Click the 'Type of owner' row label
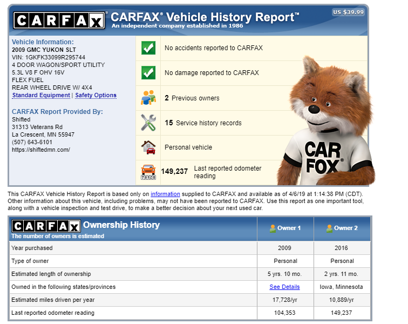The image size is (408, 324). (x=30, y=261)
